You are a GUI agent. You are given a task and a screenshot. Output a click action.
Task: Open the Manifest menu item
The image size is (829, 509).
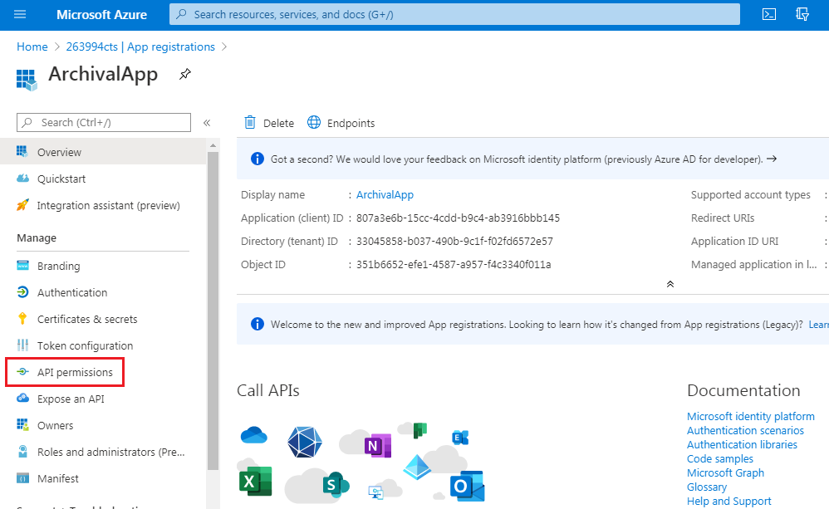click(57, 478)
